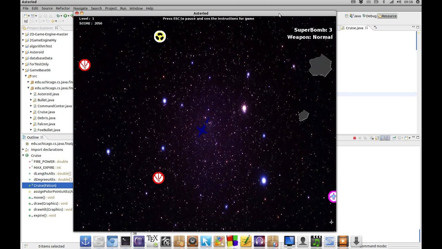Viewport: 442px width, 249px height.
Task: Click the anchor icon in the dock
Action: coord(85,241)
